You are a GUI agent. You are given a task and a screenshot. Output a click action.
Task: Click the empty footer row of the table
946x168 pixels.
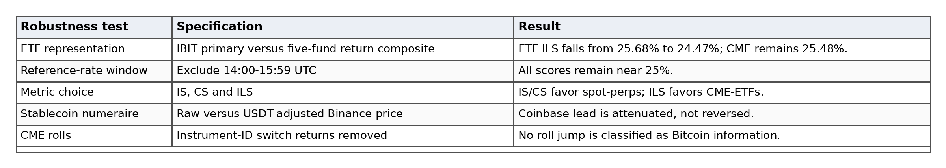(473, 150)
